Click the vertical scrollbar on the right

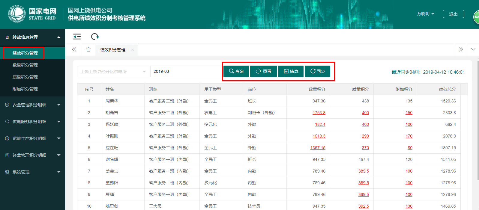478,120
